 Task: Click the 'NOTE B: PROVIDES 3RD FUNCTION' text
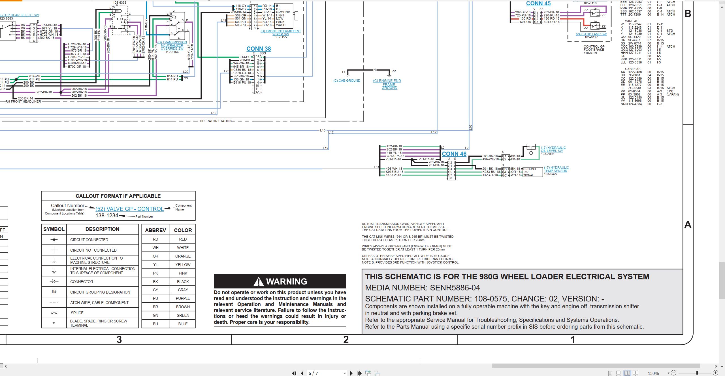(x=410, y=262)
